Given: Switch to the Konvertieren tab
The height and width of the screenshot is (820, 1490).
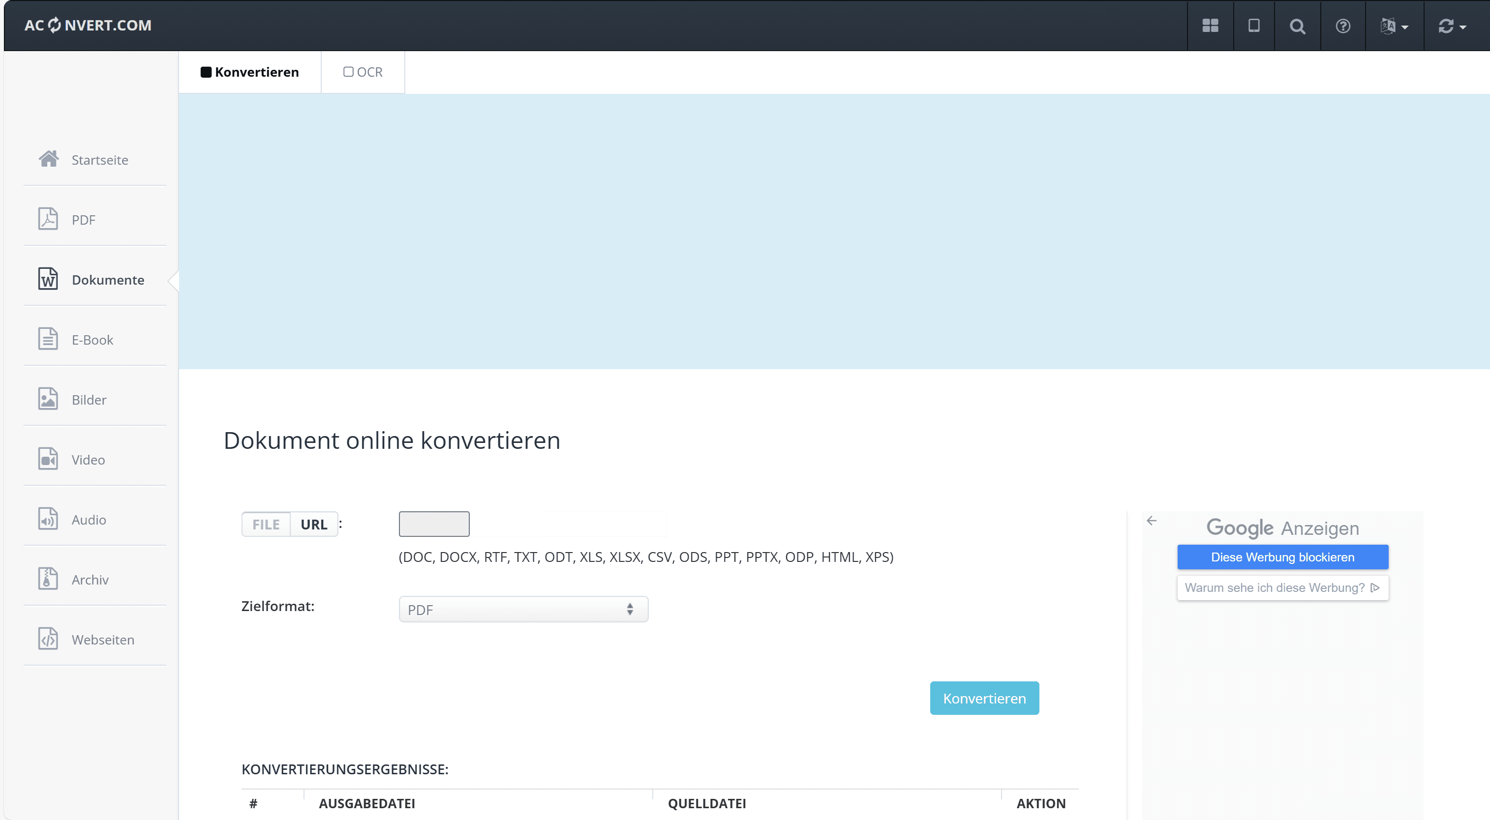Looking at the screenshot, I should (250, 72).
